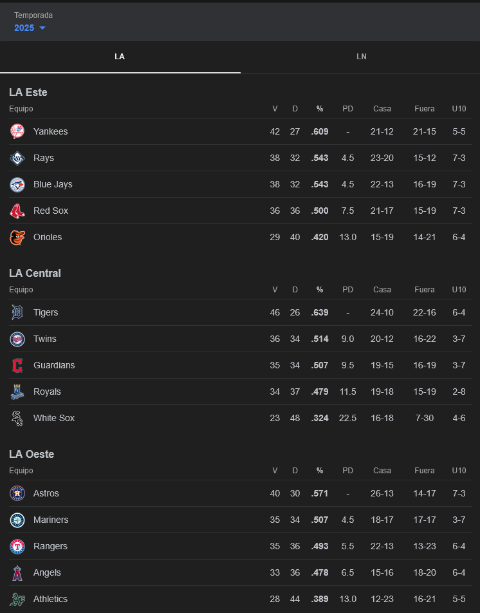Click the Royals team logo
This screenshot has width=480, height=613.
coord(17,391)
